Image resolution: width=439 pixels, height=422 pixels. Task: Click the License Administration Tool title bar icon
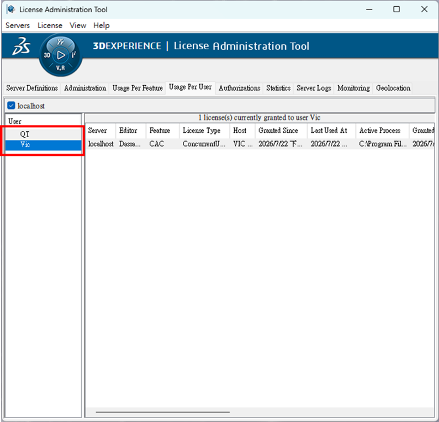(11, 9)
